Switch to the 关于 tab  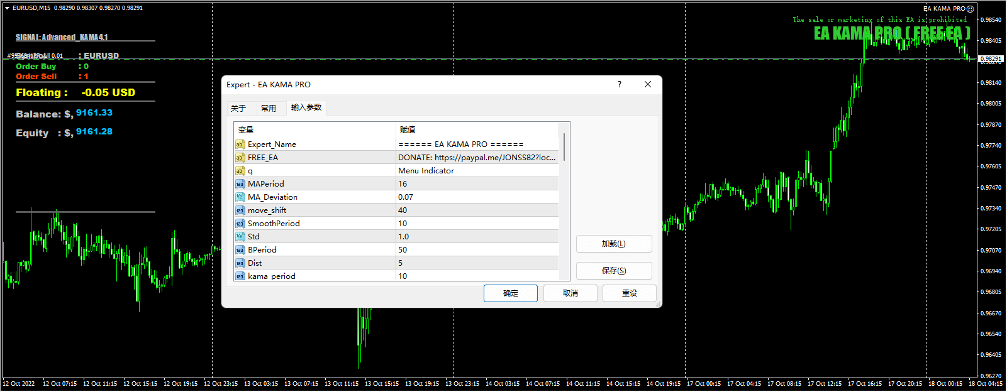[x=238, y=108]
